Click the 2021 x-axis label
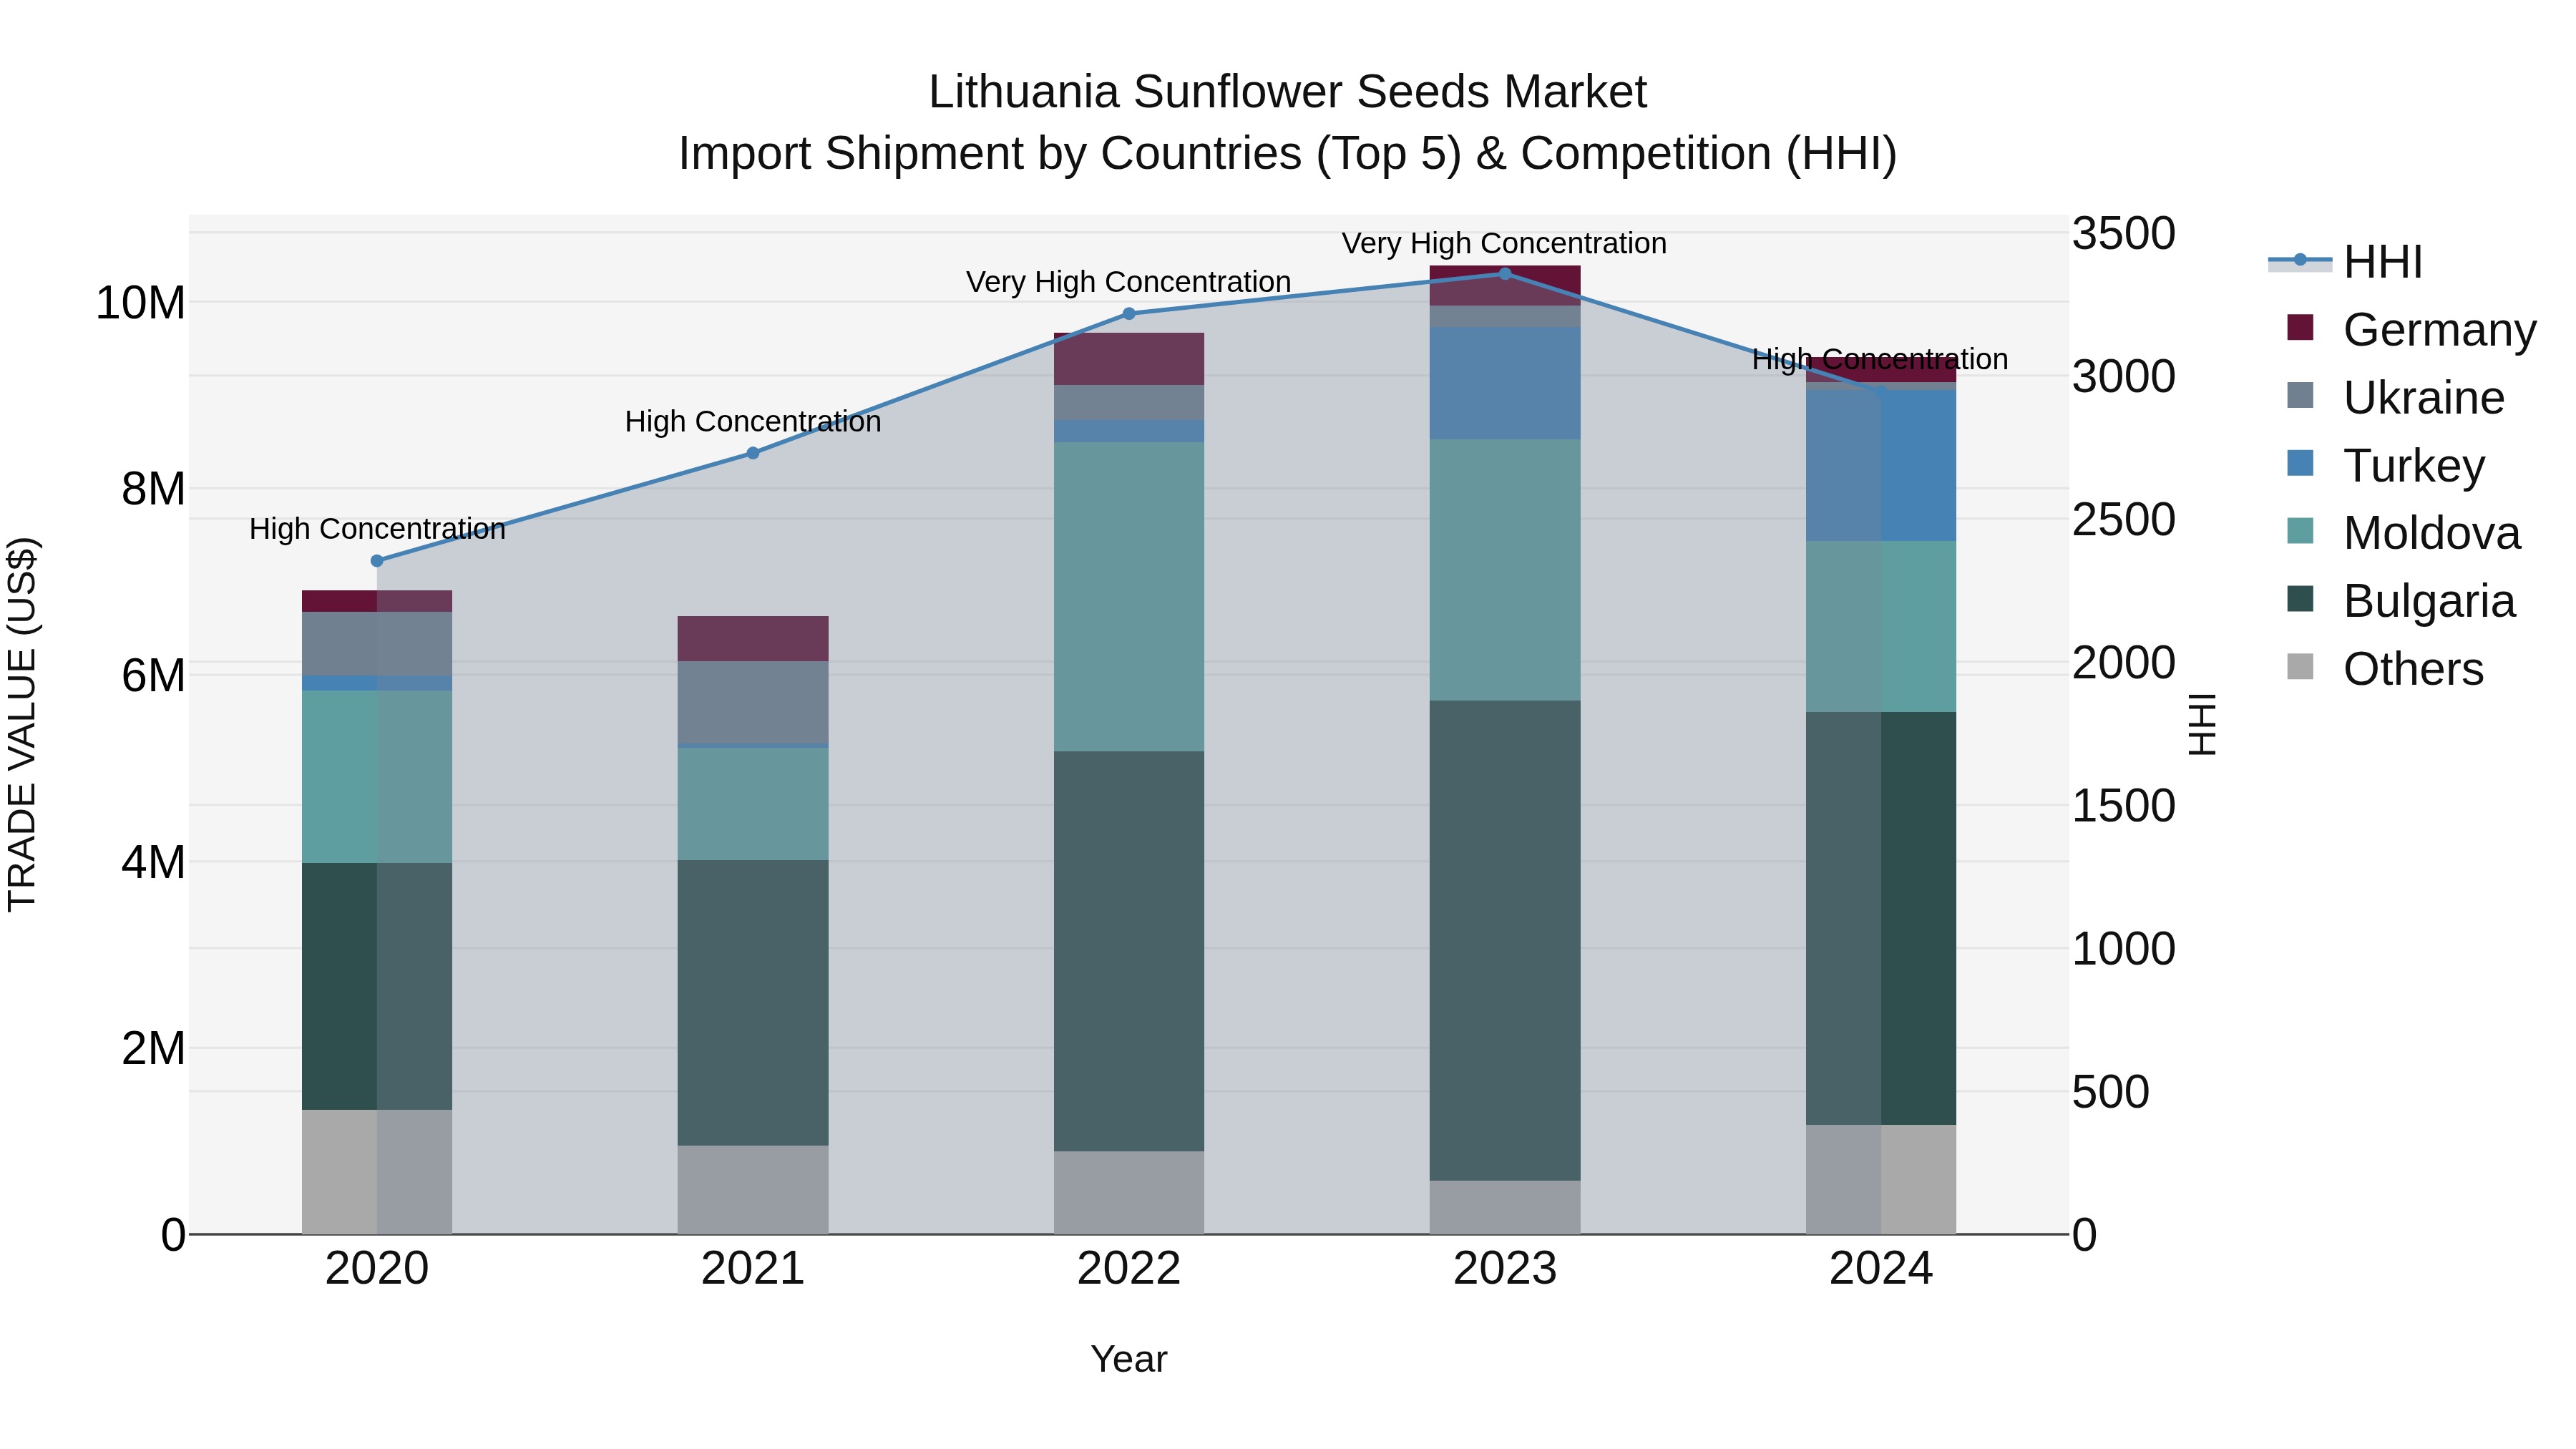 coord(753,1269)
